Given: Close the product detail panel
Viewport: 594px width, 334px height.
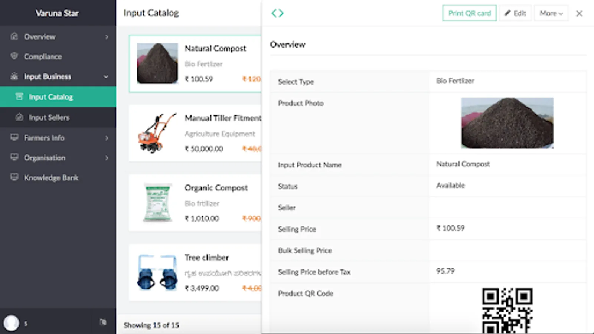Looking at the screenshot, I should (x=579, y=13).
